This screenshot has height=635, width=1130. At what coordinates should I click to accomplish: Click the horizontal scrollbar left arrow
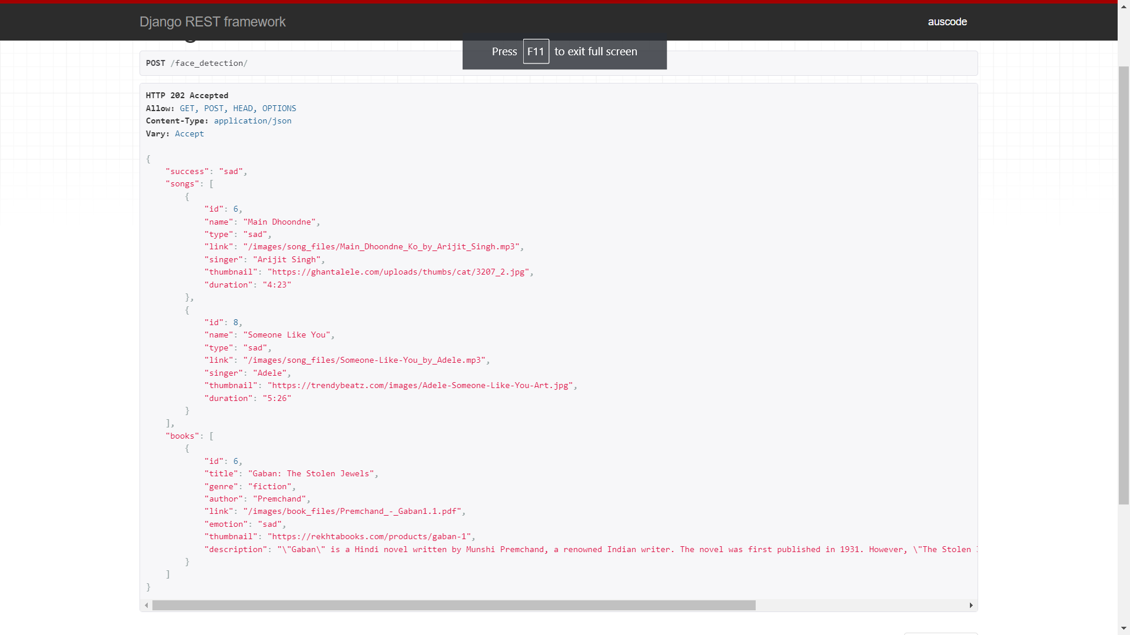tap(146, 606)
